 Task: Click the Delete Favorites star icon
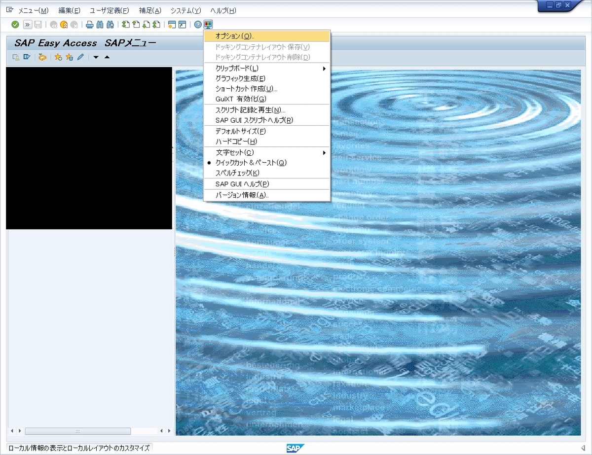(x=69, y=57)
